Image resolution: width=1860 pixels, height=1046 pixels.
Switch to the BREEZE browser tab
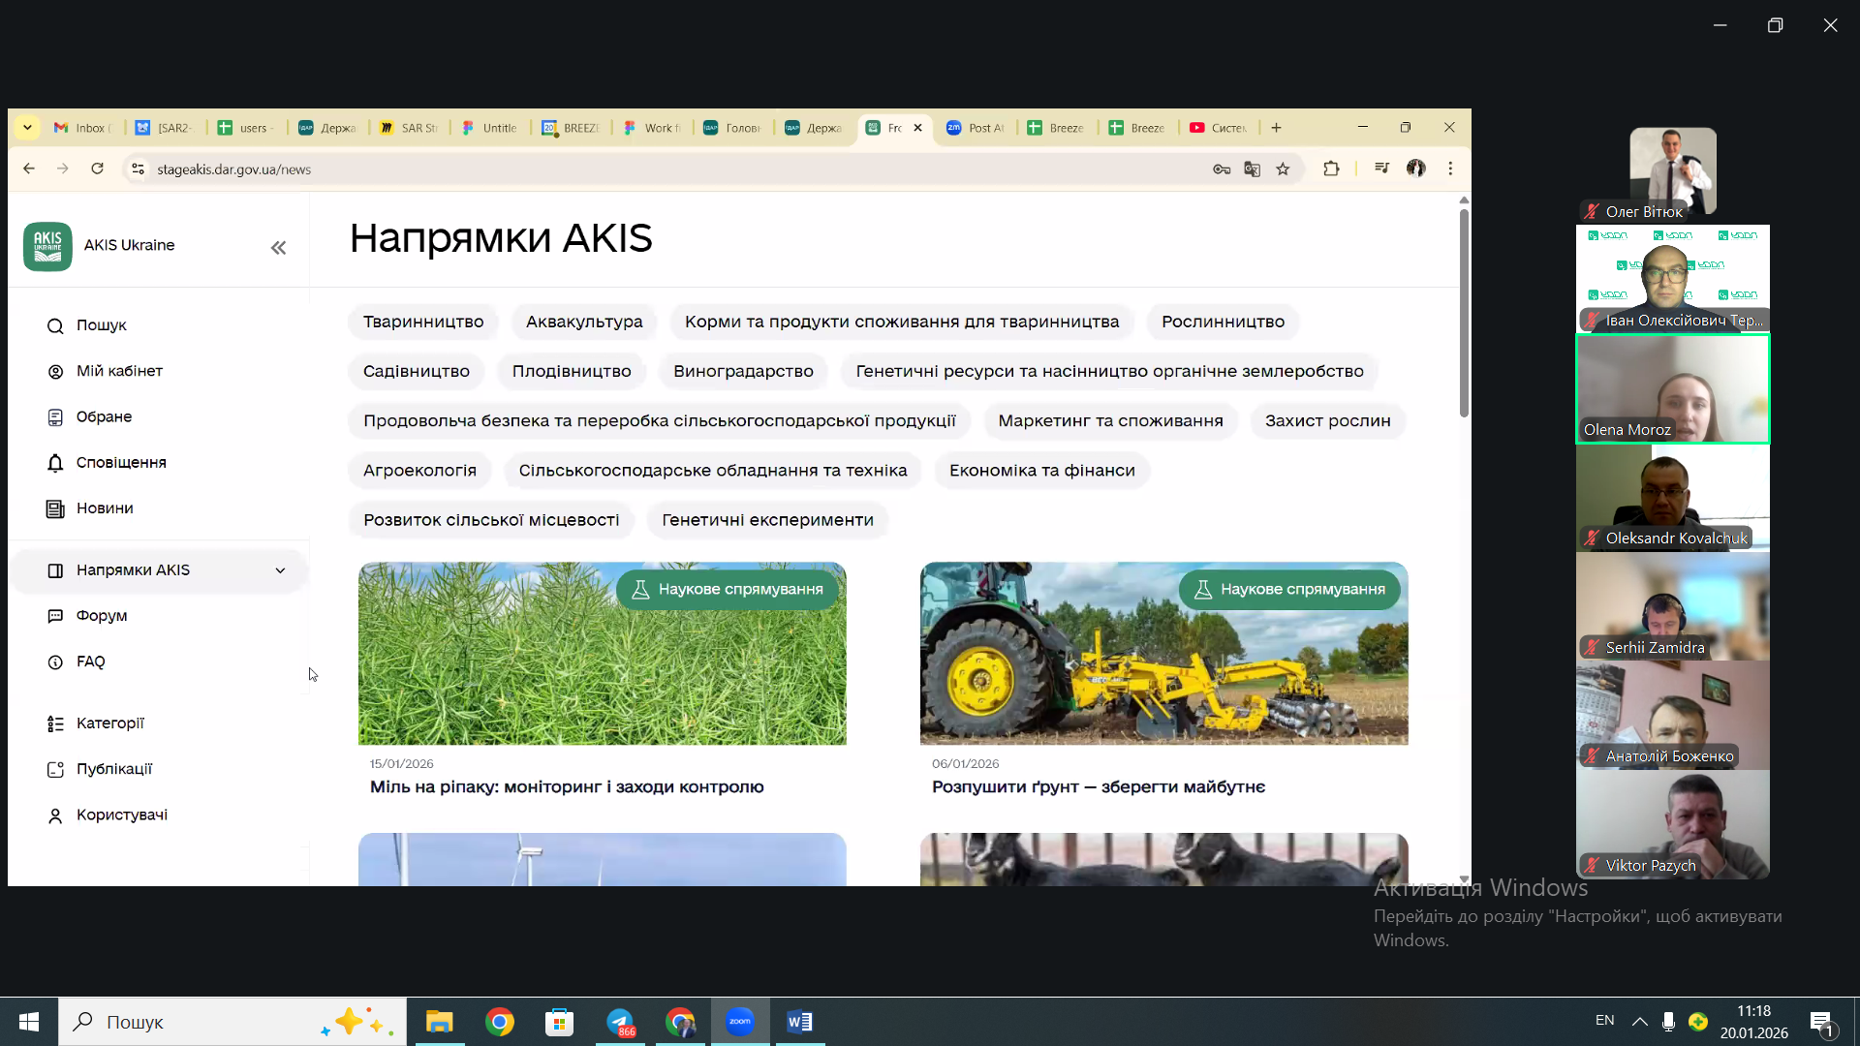tap(572, 128)
